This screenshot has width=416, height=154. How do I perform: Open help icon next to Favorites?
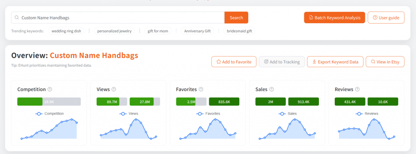coord(201,89)
